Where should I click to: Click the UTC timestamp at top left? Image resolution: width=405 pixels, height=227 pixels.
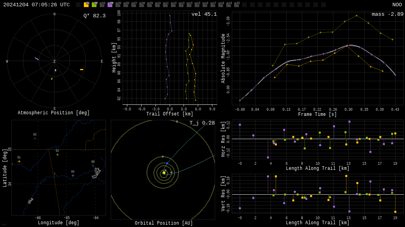36,5
